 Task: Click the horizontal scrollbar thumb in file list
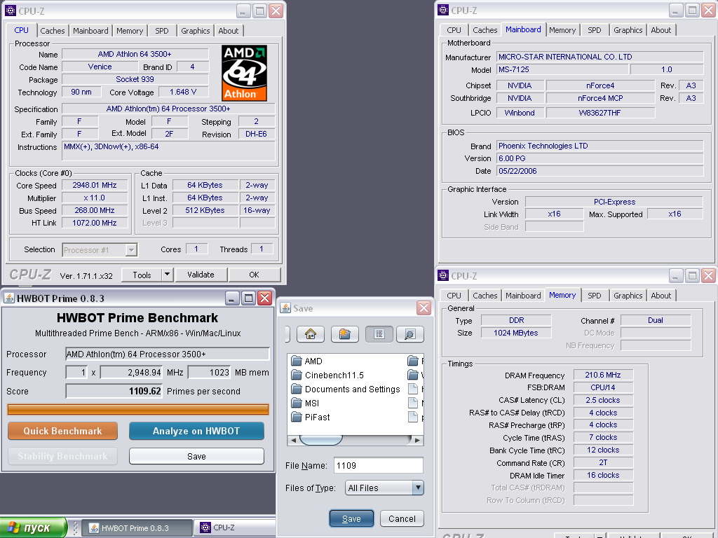320,440
